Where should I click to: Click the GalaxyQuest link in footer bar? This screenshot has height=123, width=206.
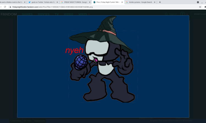coord(39,121)
